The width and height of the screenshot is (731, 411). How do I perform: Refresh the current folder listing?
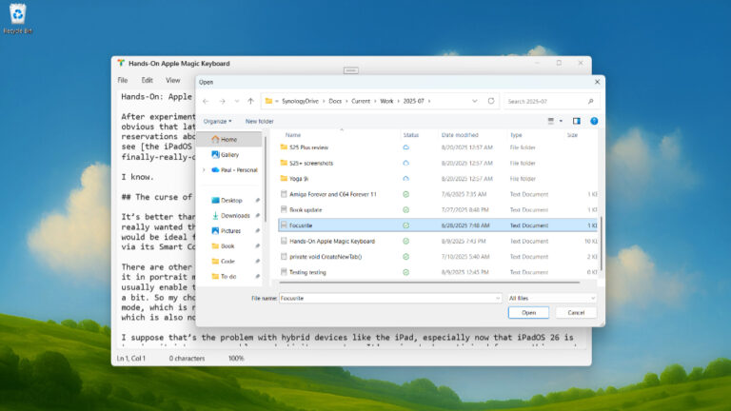(x=491, y=101)
